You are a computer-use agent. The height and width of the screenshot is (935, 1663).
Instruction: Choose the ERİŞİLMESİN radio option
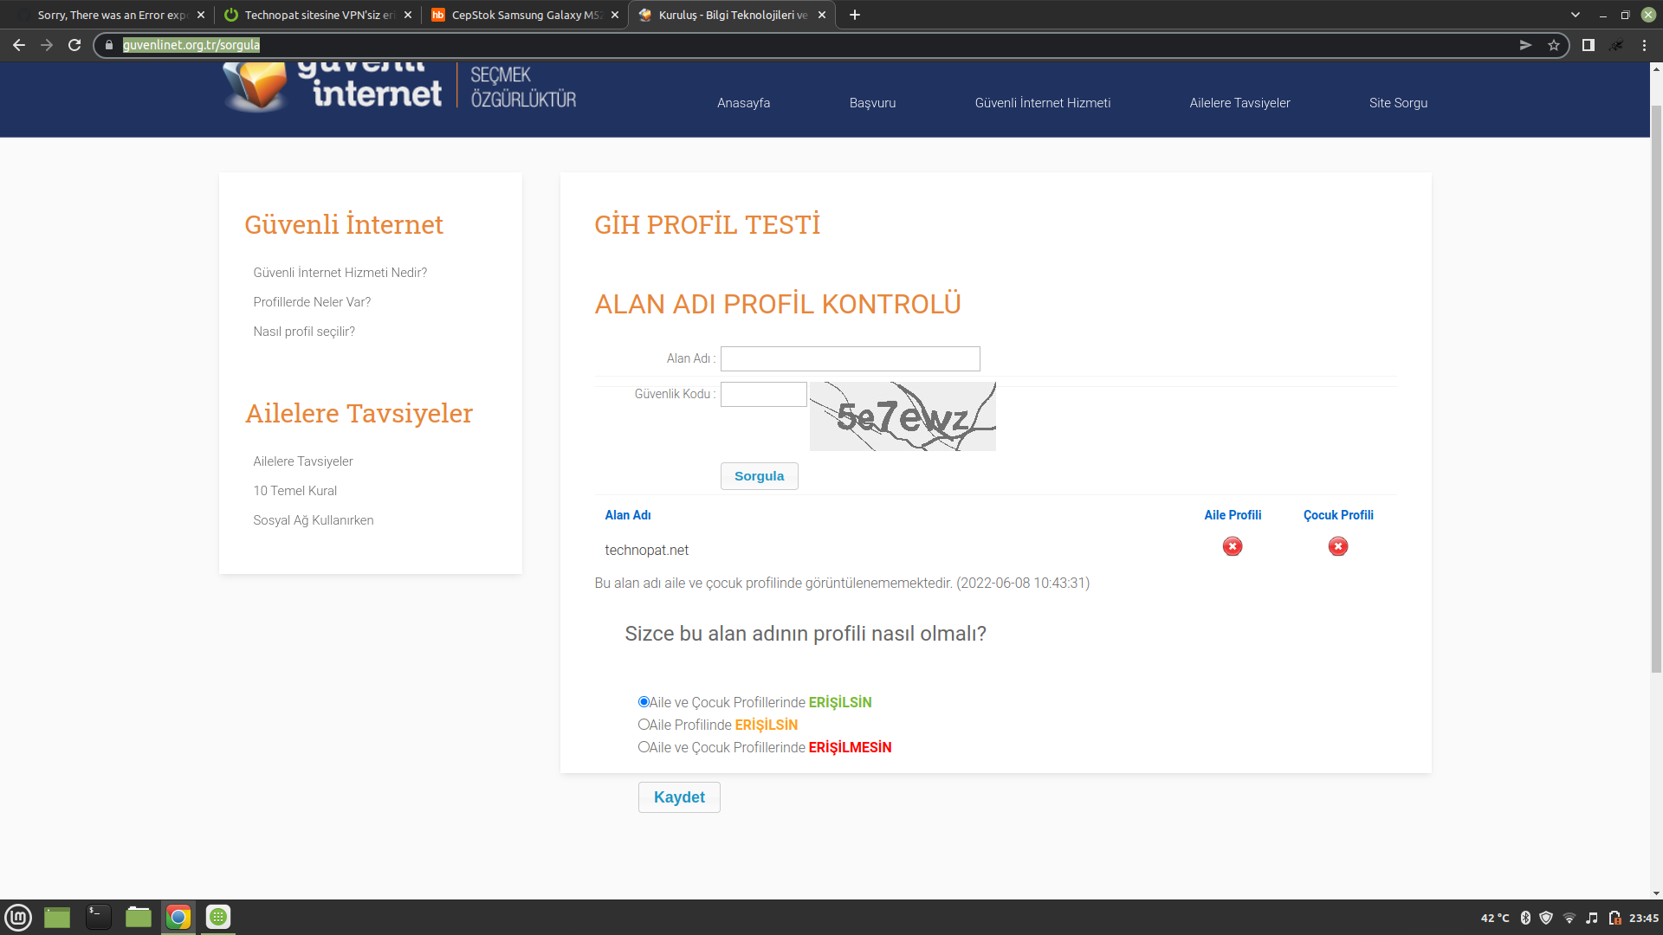point(644,747)
